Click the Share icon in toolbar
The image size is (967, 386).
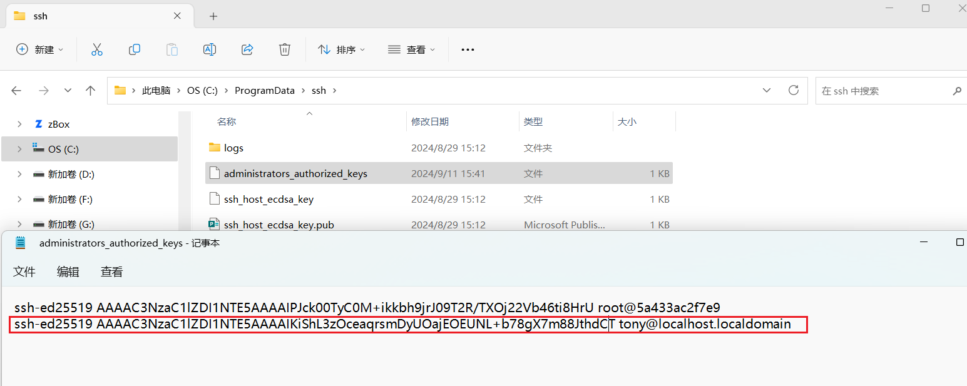click(x=247, y=49)
